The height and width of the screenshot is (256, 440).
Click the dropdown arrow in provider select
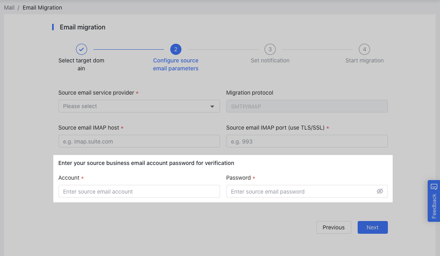point(212,107)
